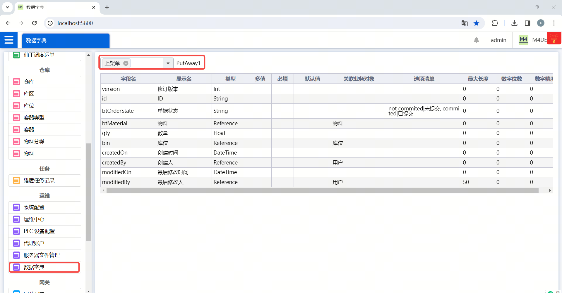Open Chrome translate page icon
The image size is (562, 293).
tap(465, 23)
